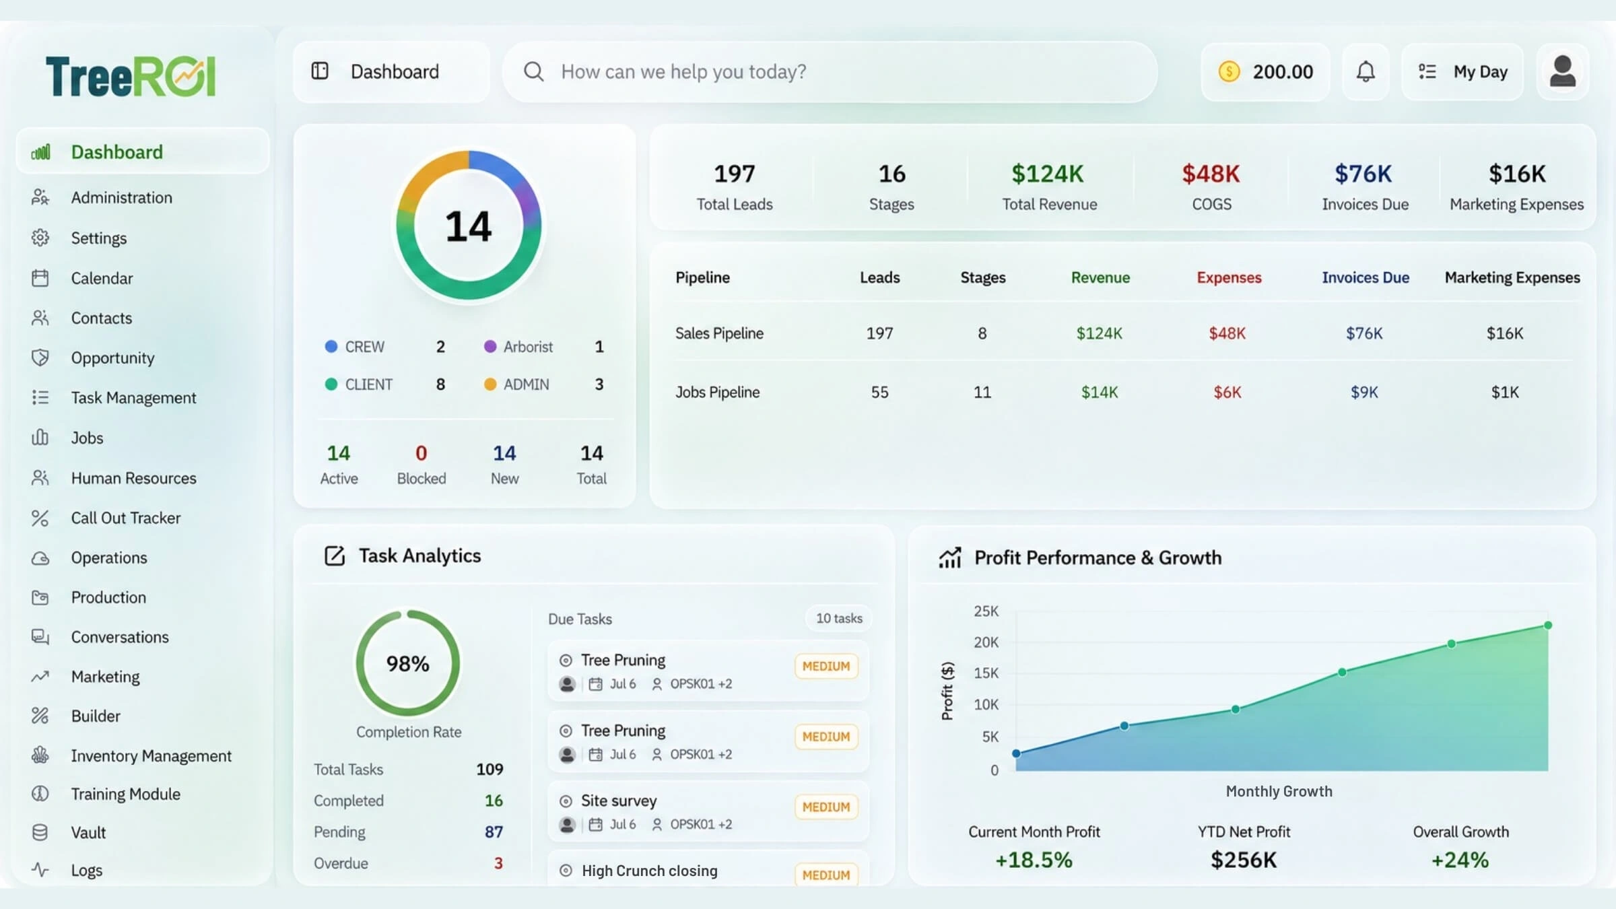1616x909 pixels.
Task: Open the notifications bell
Action: point(1366,71)
